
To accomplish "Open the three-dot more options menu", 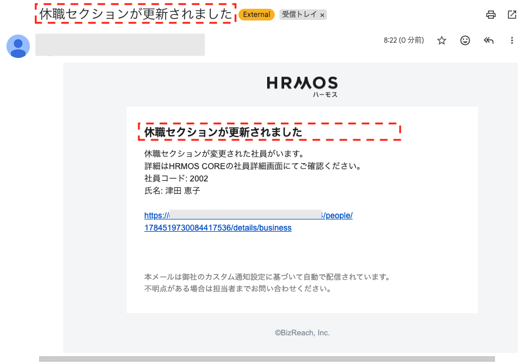I will tap(511, 40).
